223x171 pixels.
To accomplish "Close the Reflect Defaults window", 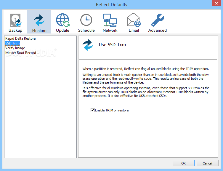I will tap(216, 4).
